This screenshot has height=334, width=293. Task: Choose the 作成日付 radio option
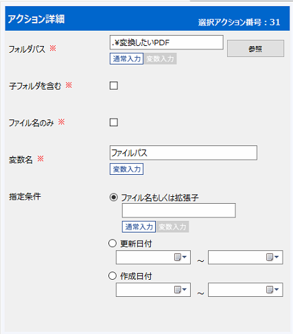(x=113, y=276)
